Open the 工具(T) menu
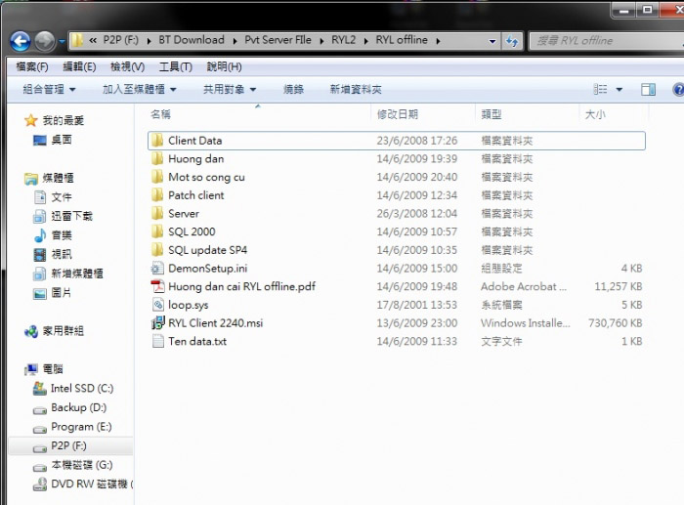This screenshot has height=505, width=684. (x=175, y=66)
